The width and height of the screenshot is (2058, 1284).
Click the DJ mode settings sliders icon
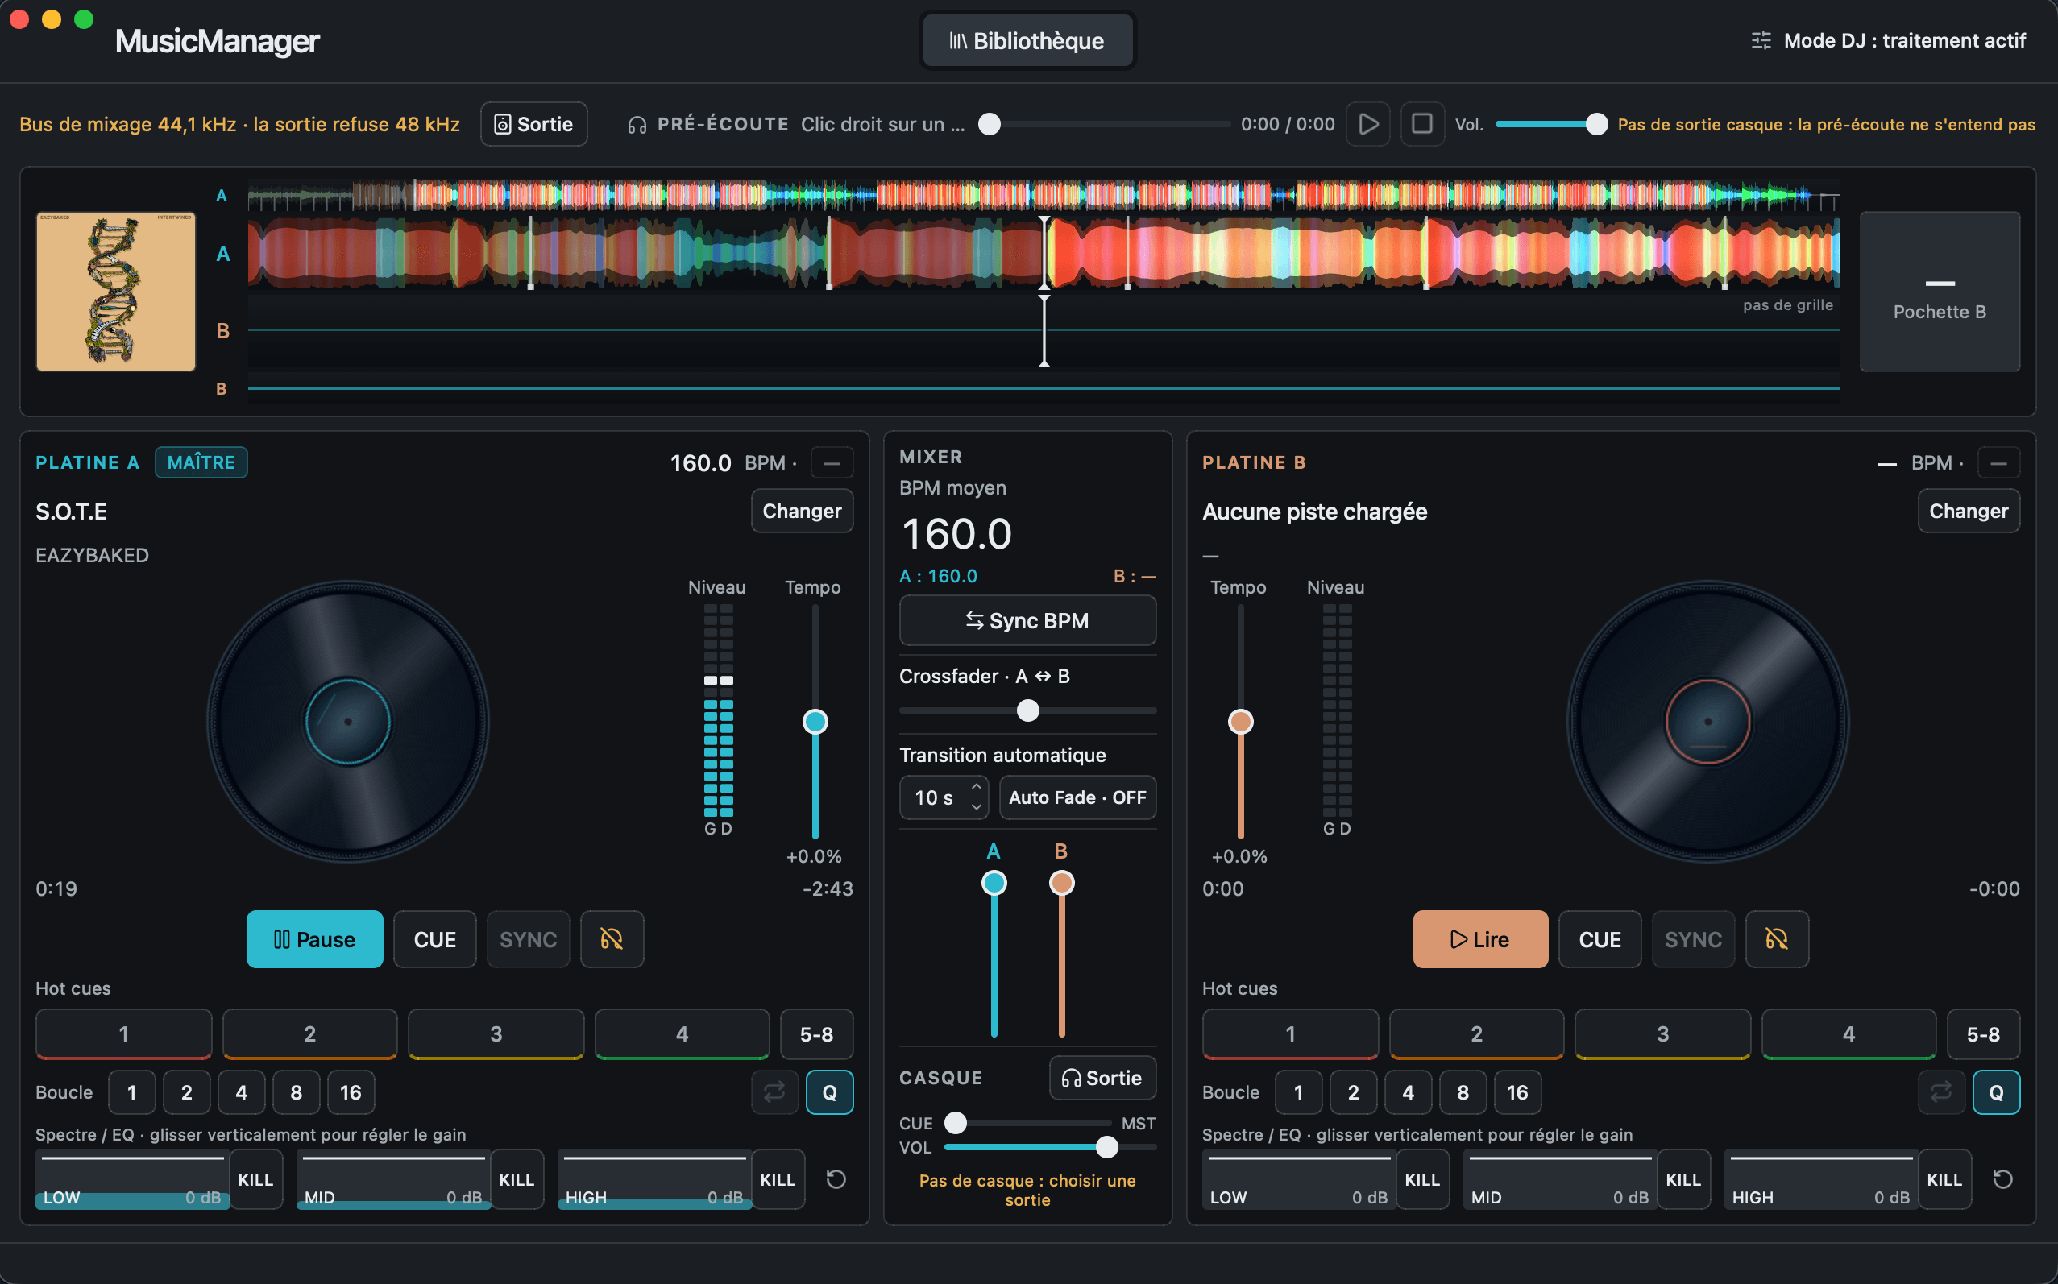[1761, 41]
